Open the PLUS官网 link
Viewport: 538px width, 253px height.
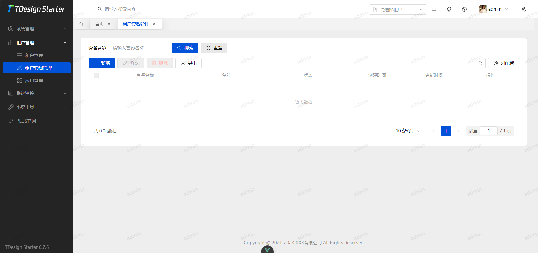click(26, 121)
